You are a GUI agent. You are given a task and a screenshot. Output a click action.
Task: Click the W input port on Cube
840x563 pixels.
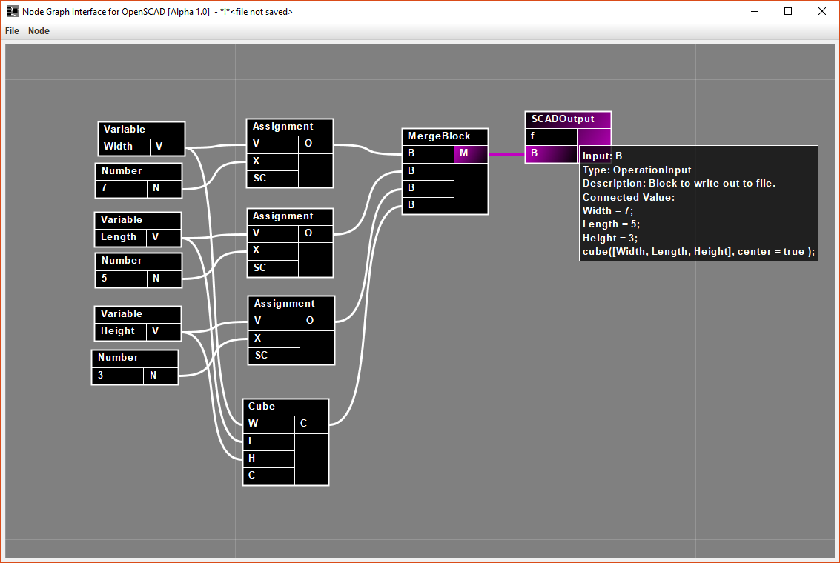268,424
